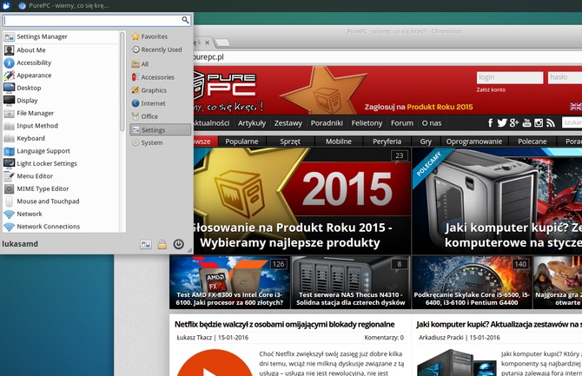The image size is (582, 376).
Task: Close the Chromium tab with X
Action: tap(207, 43)
